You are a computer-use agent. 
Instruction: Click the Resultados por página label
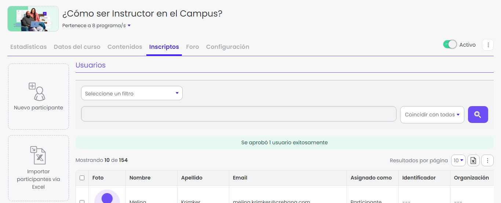[x=419, y=160]
